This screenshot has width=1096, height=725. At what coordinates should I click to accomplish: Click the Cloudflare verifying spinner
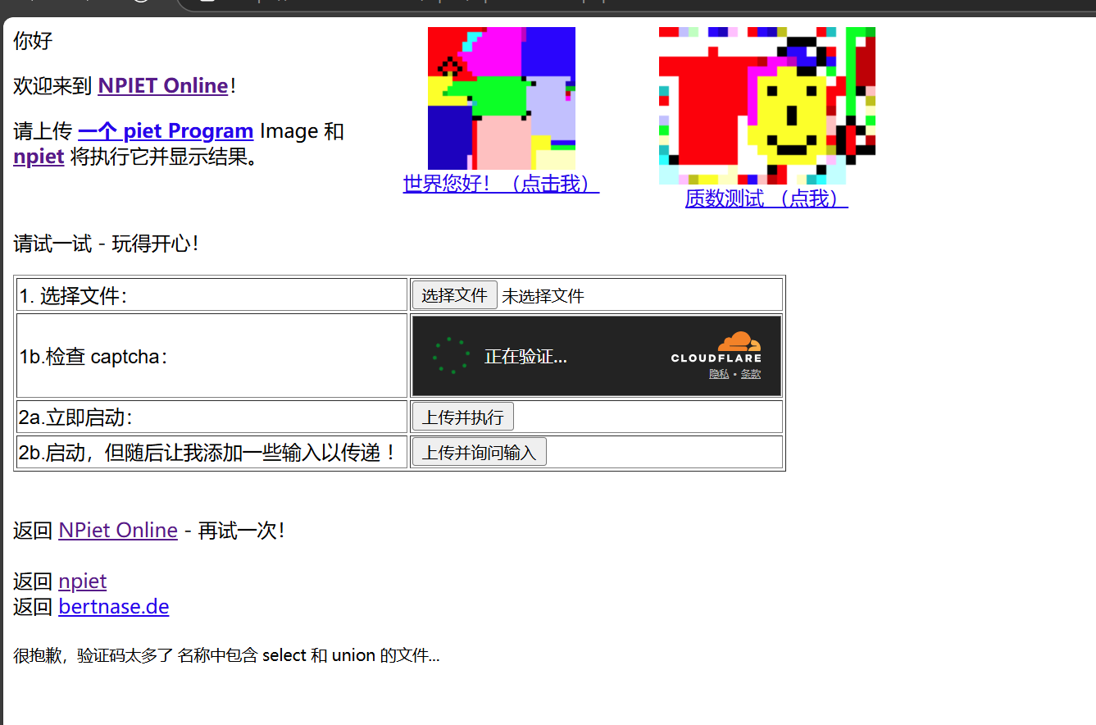tap(452, 355)
